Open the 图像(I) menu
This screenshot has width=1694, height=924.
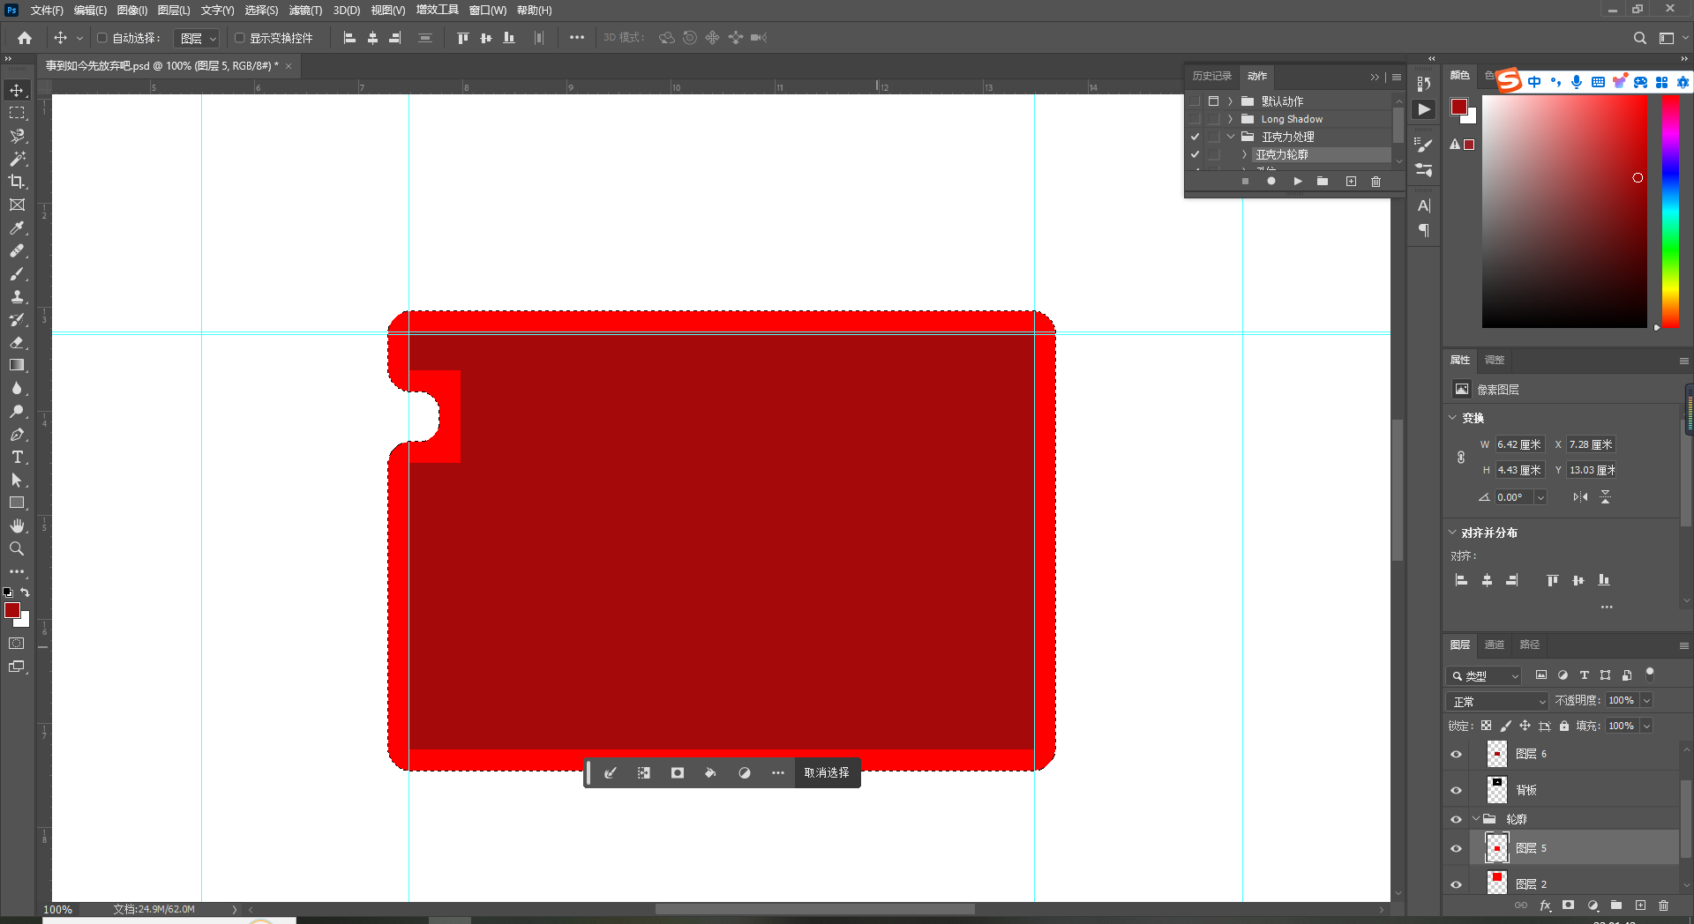pos(132,11)
